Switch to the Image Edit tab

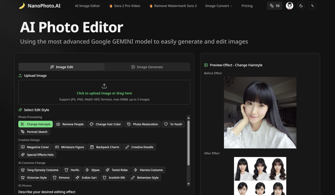click(61, 67)
